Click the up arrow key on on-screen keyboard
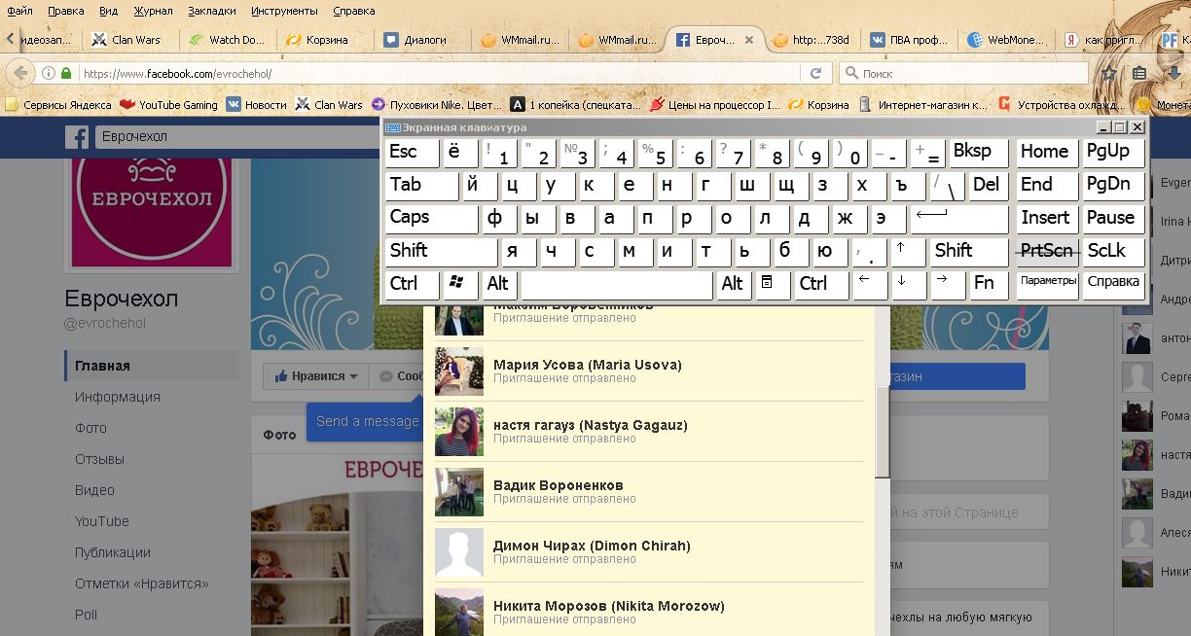1191x636 pixels. click(908, 251)
